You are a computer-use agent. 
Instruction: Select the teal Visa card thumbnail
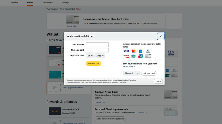[55, 75]
